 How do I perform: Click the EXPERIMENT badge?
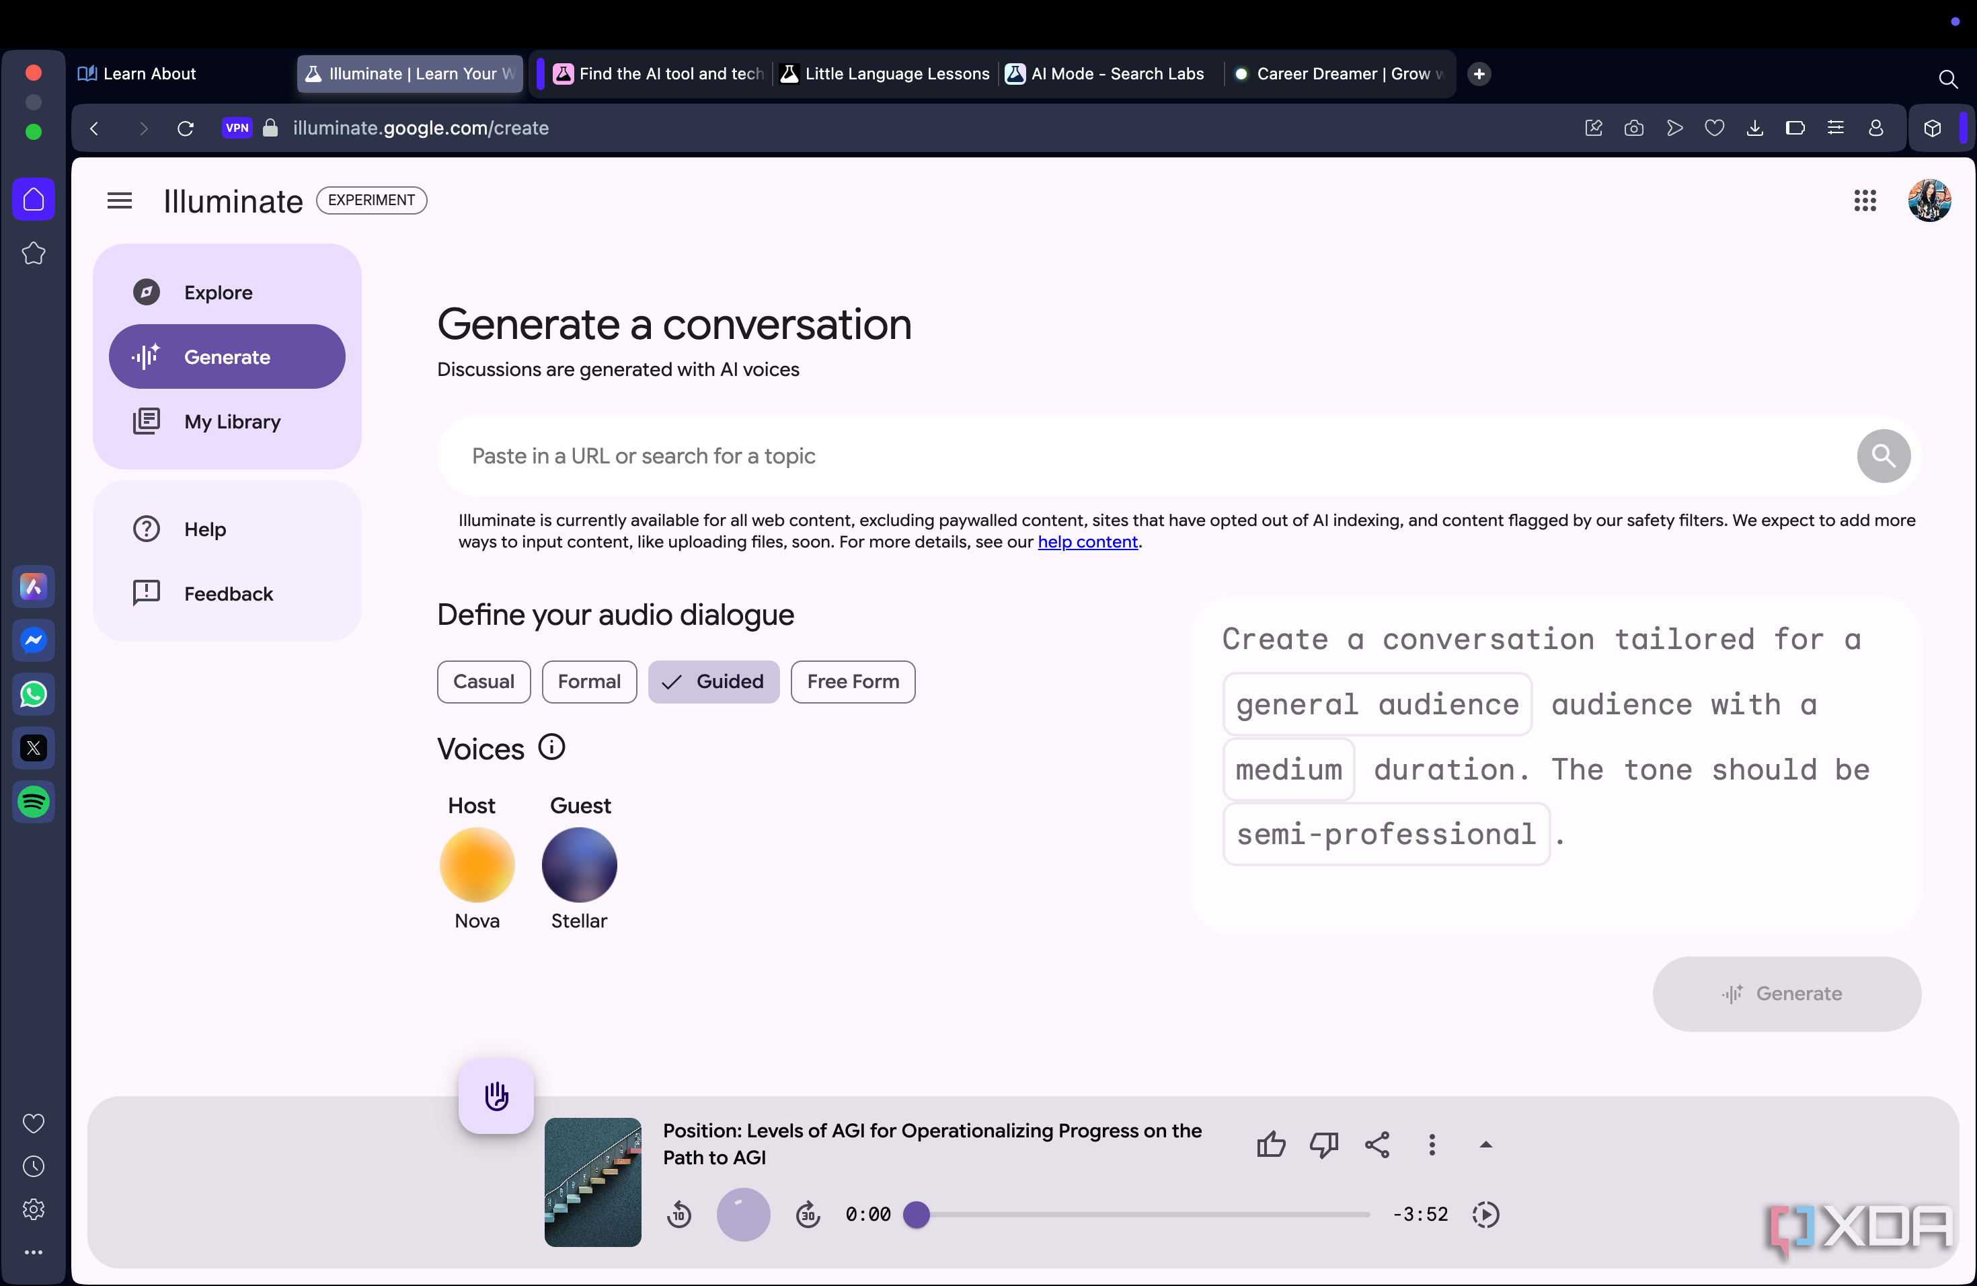(371, 200)
